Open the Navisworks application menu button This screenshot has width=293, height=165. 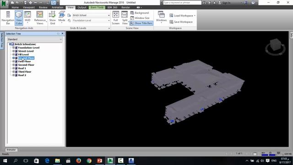pos(4,4)
